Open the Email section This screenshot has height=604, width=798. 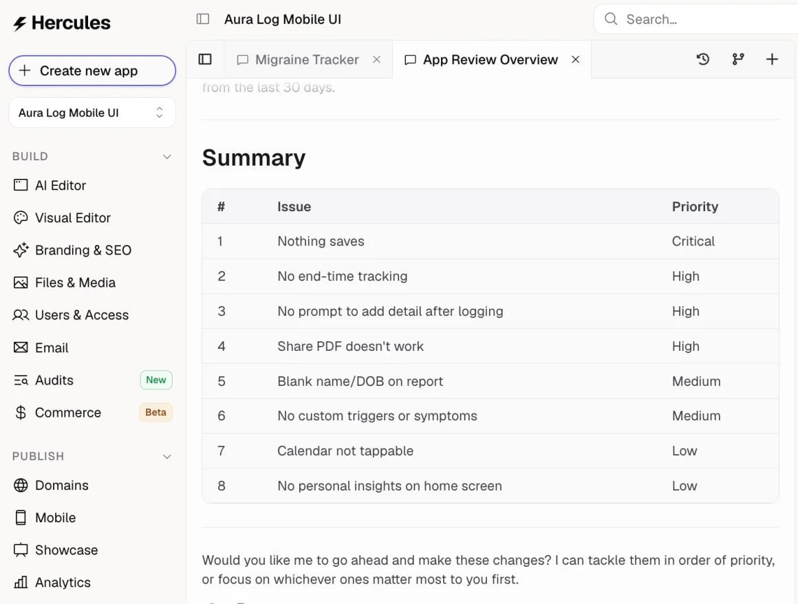[52, 347]
